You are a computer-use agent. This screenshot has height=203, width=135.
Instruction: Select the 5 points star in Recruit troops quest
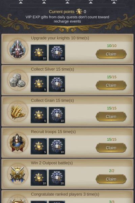point(39,146)
